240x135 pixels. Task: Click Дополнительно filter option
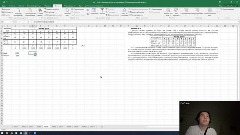pos(112,15)
